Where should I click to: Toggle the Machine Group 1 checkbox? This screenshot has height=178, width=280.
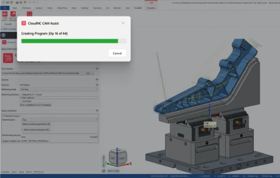coord(3,116)
